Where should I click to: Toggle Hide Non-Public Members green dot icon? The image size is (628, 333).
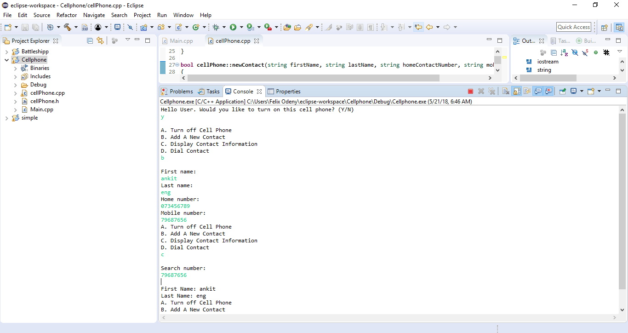(596, 52)
